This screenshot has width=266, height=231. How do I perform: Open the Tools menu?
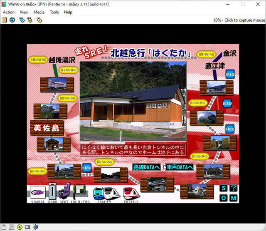point(54,12)
